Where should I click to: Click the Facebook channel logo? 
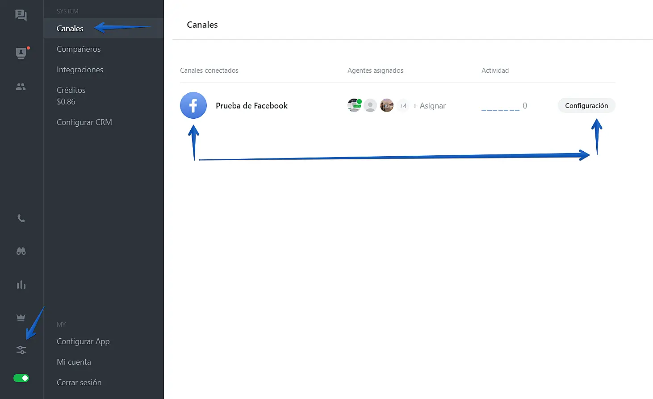[193, 105]
